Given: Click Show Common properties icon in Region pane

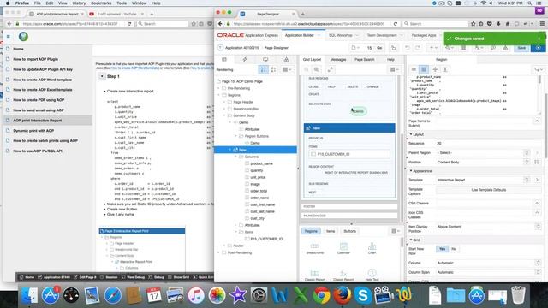Looking at the screenshot, I should [x=414, y=69].
